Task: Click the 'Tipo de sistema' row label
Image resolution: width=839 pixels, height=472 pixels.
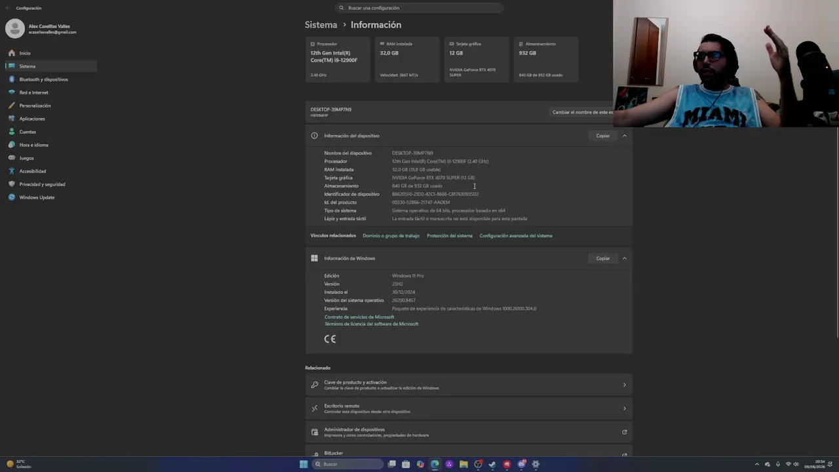Action: [x=340, y=210]
